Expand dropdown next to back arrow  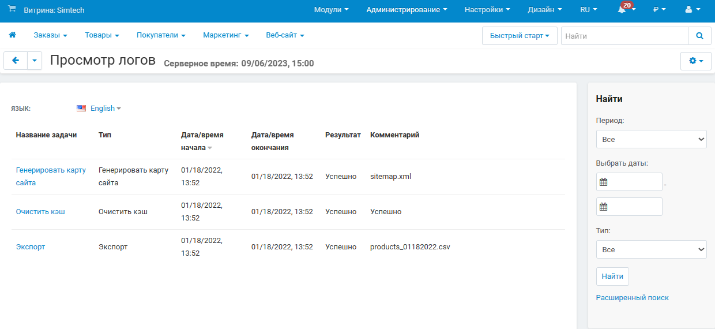point(35,60)
